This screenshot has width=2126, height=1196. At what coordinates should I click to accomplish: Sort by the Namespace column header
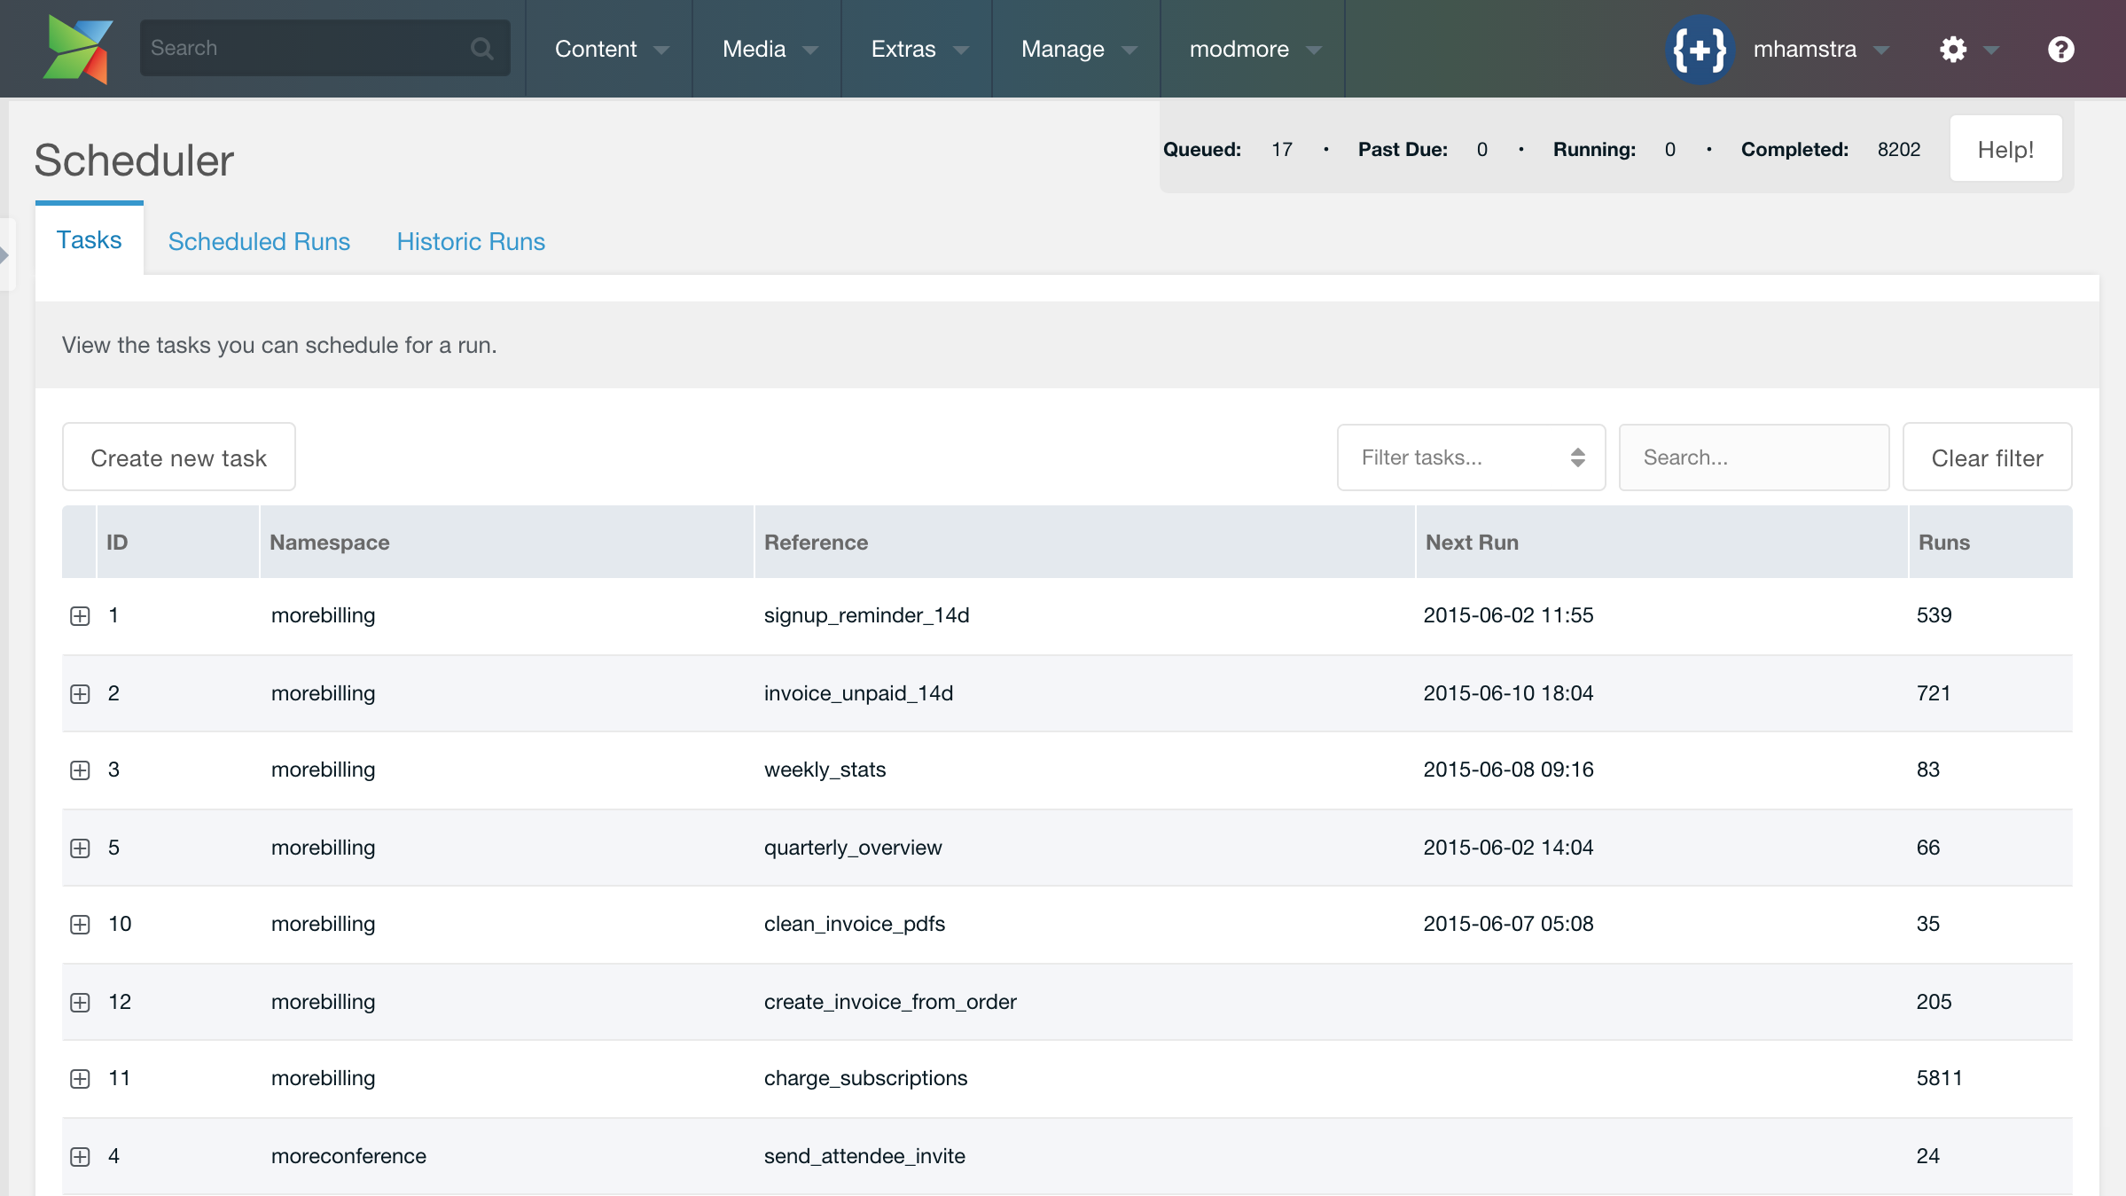[x=506, y=543]
